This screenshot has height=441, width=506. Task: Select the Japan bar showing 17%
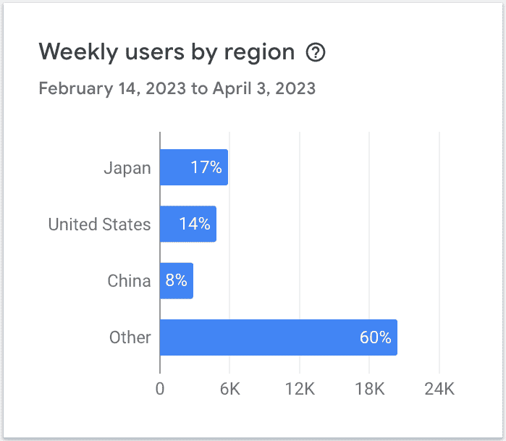(x=194, y=167)
